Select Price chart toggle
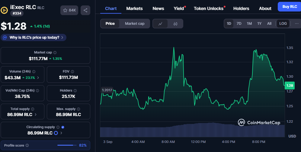This screenshot has height=152, width=301. point(110,24)
